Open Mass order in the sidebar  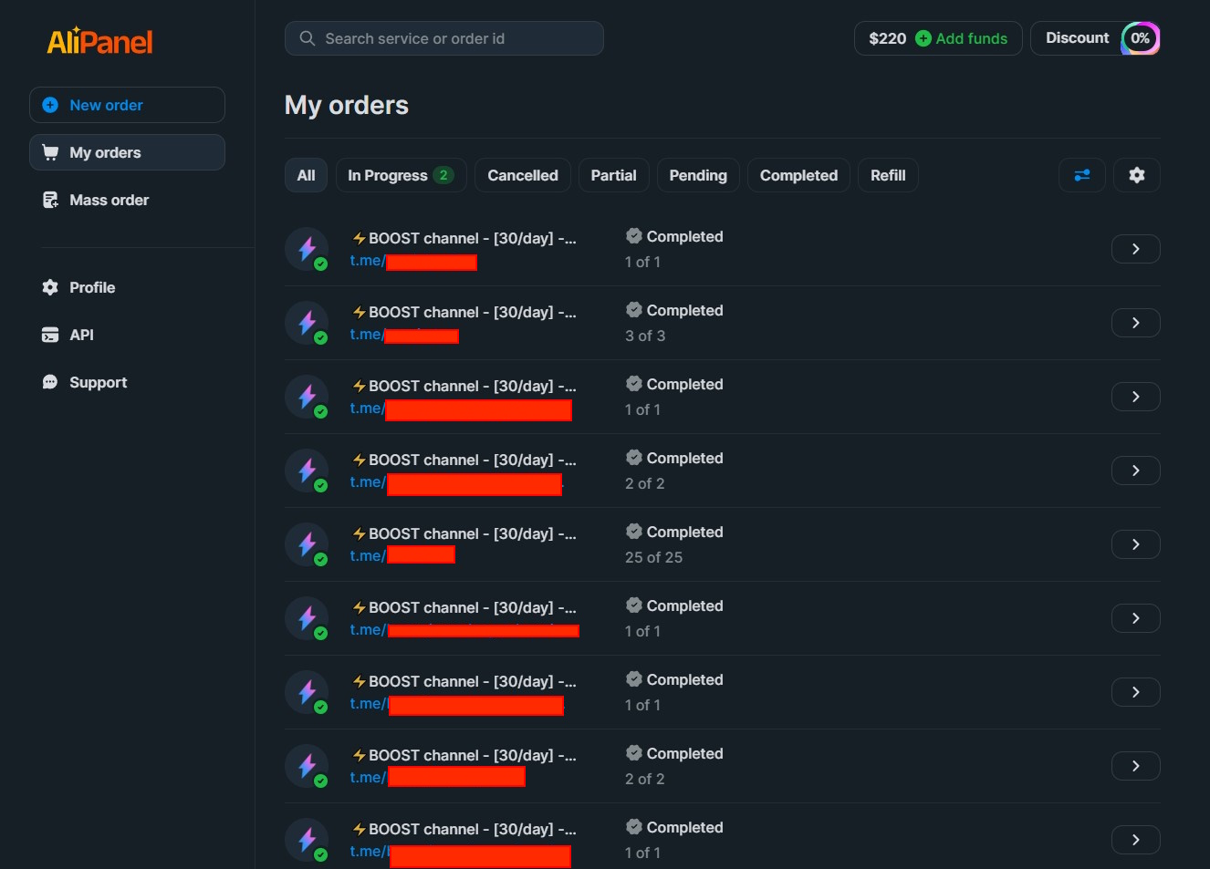click(109, 200)
